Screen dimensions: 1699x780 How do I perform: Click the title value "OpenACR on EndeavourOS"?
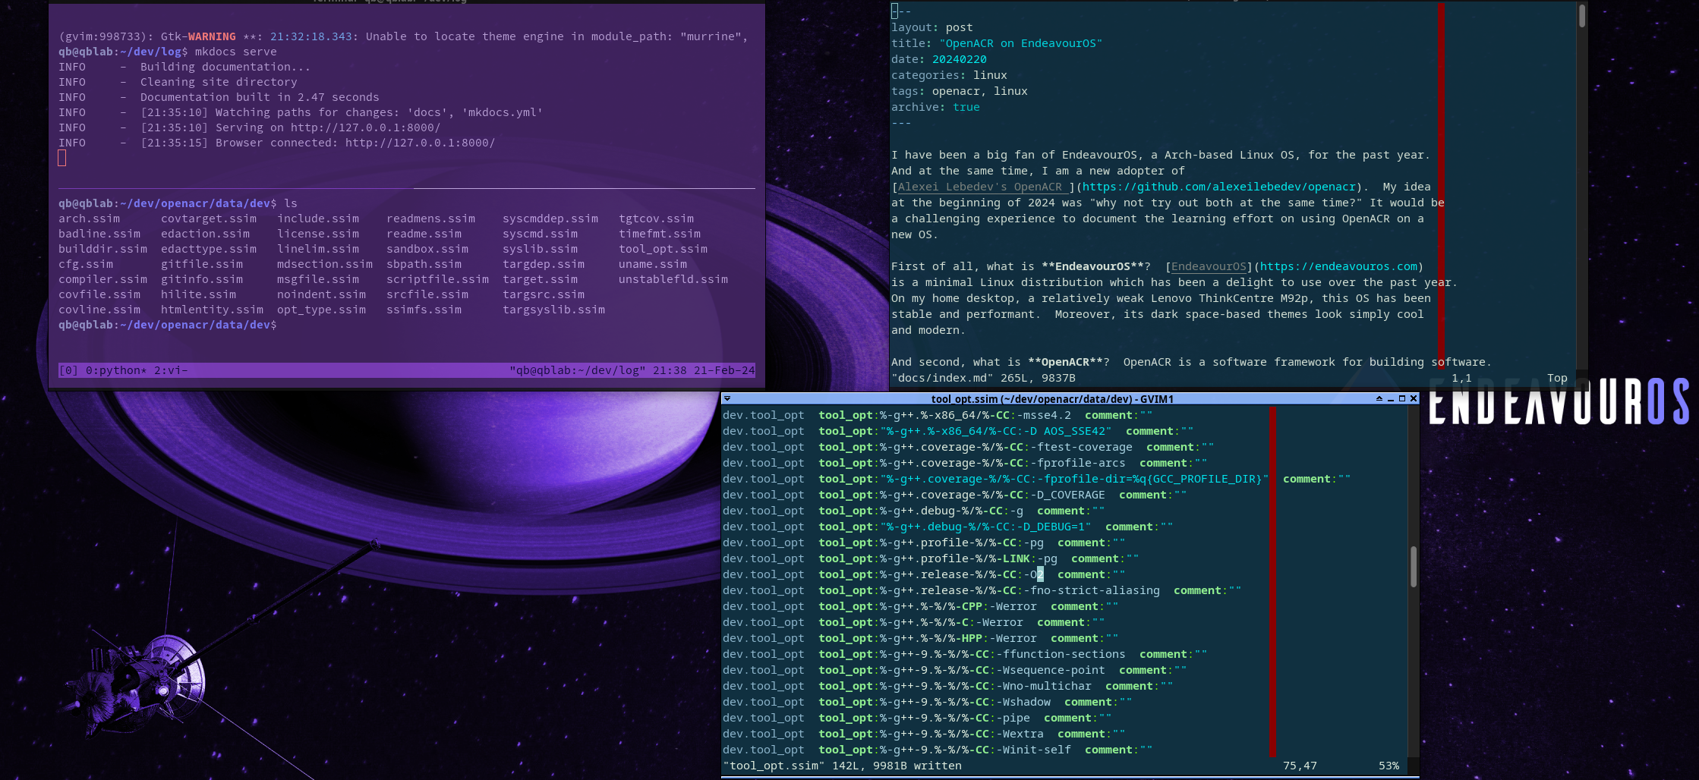tap(1020, 43)
